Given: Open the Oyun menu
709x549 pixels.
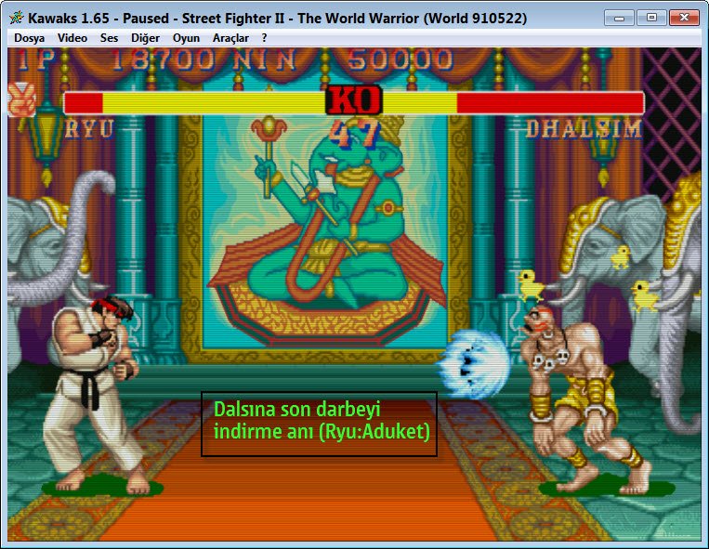Looking at the screenshot, I should point(186,38).
